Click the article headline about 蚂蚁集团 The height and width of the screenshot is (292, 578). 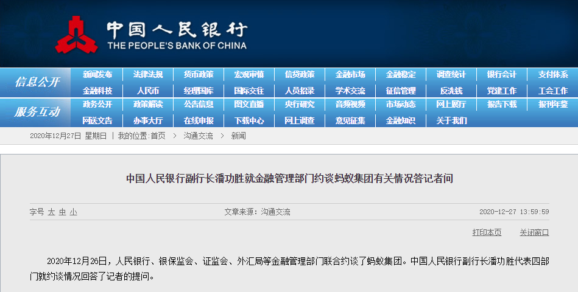[x=289, y=179]
